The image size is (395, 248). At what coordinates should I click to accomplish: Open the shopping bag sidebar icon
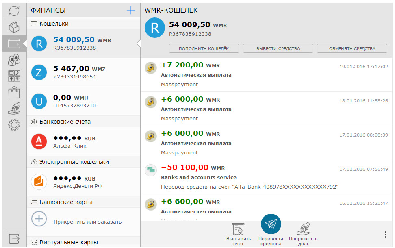coord(14,92)
